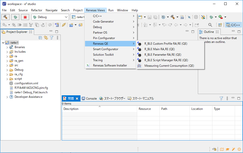Click the green bug debug toolbar icon
243x153 pixels.
click(211, 17)
